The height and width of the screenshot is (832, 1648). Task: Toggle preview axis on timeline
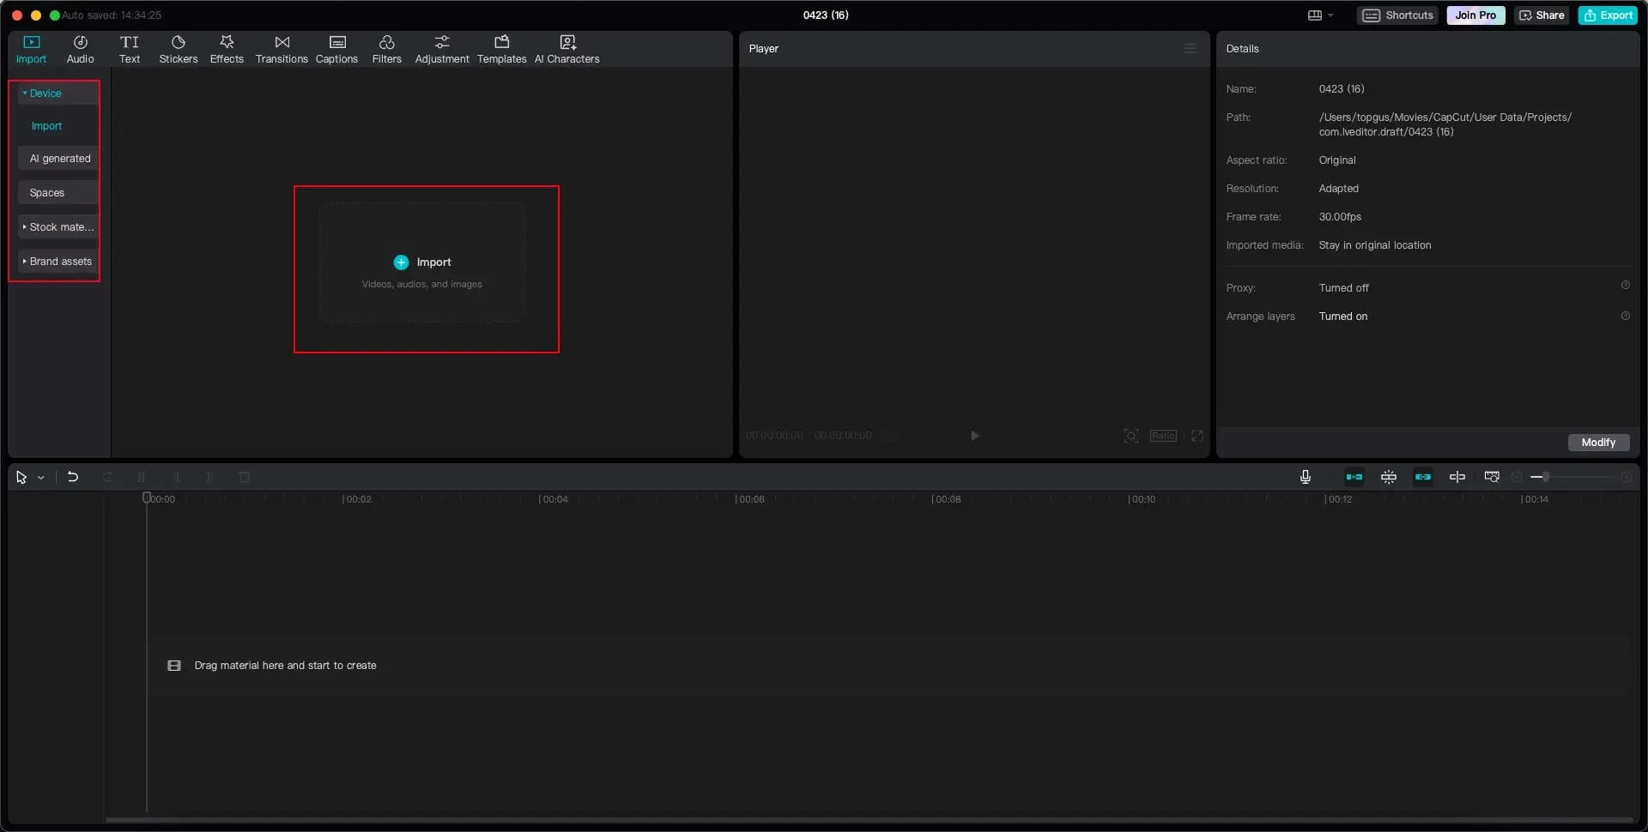(1457, 477)
